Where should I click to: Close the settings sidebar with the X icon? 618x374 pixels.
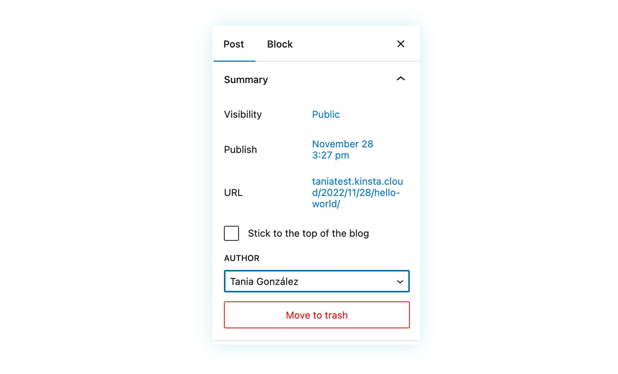pos(401,44)
